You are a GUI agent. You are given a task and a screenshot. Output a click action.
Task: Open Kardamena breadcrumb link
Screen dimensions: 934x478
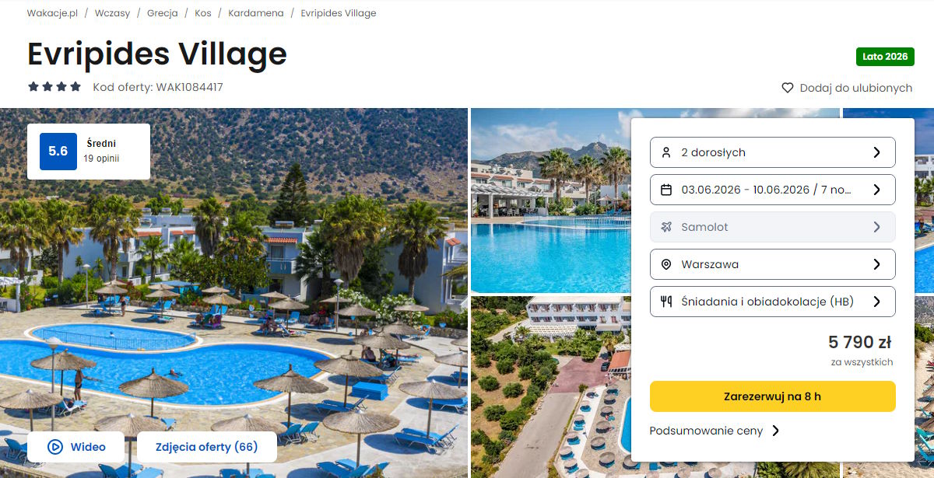point(256,13)
